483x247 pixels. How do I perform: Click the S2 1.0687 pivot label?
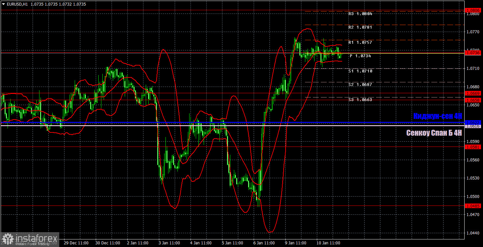click(360, 85)
